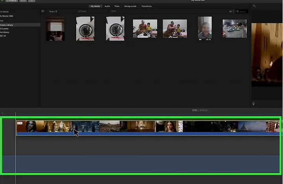Screen dimensions: 283x184
Task: Toggle the media browser sidebar icon
Action: tap(43, 11)
